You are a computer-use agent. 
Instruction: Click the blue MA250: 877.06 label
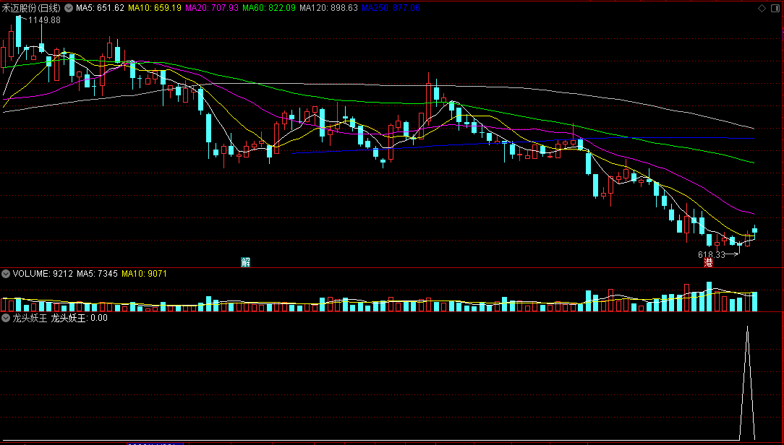tap(391, 8)
